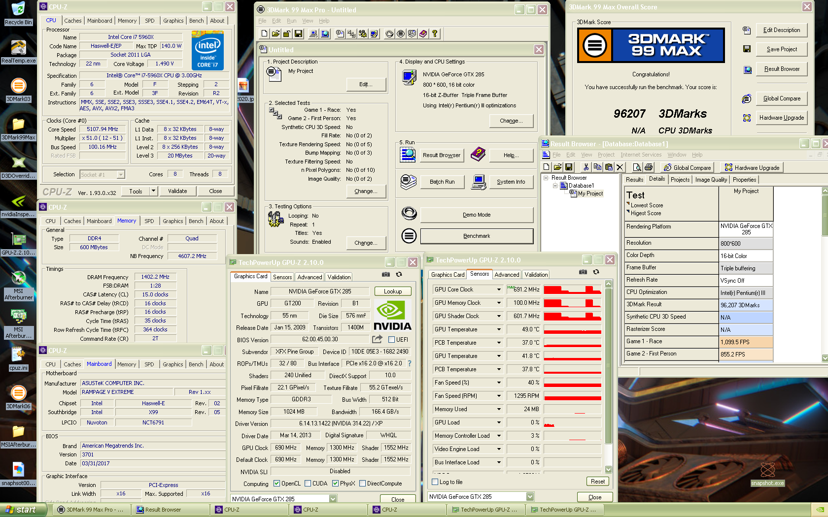The image size is (828, 517).
Task: Open Run menu in 3DMark 99 Max
Action: coord(292,21)
